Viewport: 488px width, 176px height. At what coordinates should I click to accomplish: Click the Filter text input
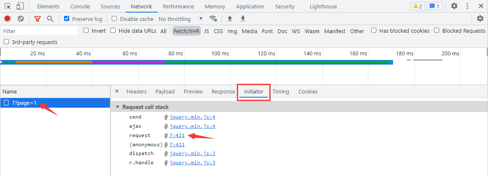tap(40, 31)
